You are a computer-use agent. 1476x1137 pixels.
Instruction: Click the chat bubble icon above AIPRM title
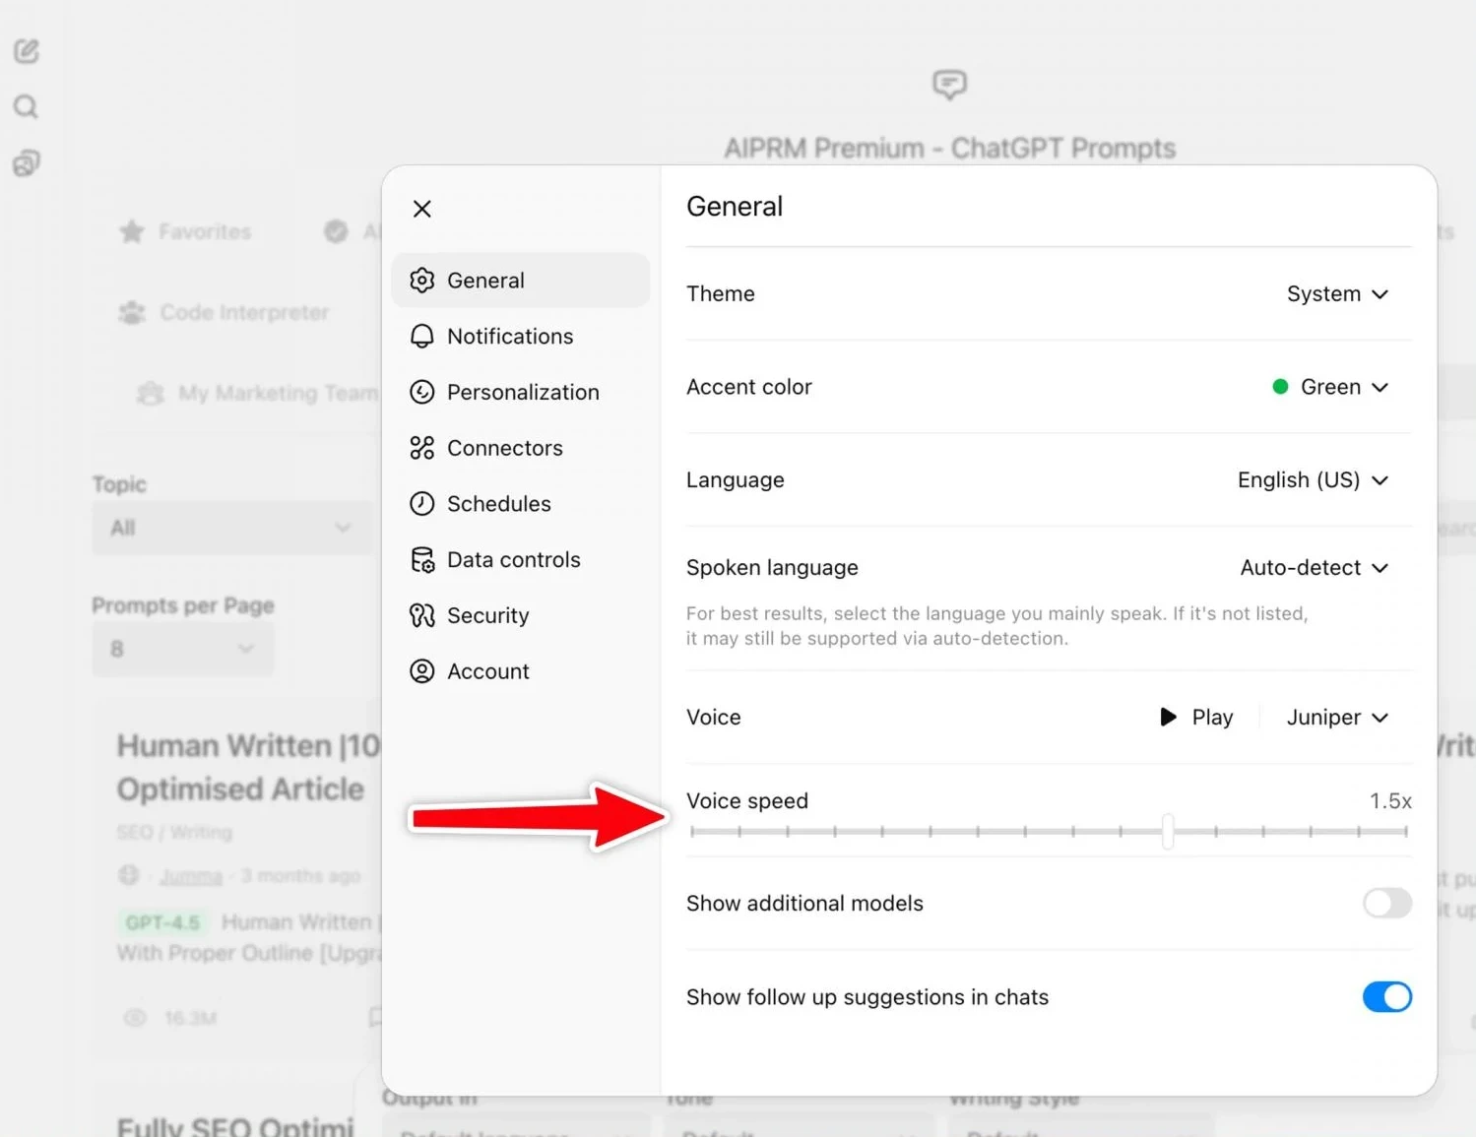(949, 85)
